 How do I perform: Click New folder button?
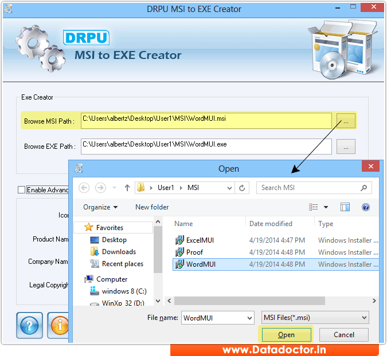tap(152, 207)
